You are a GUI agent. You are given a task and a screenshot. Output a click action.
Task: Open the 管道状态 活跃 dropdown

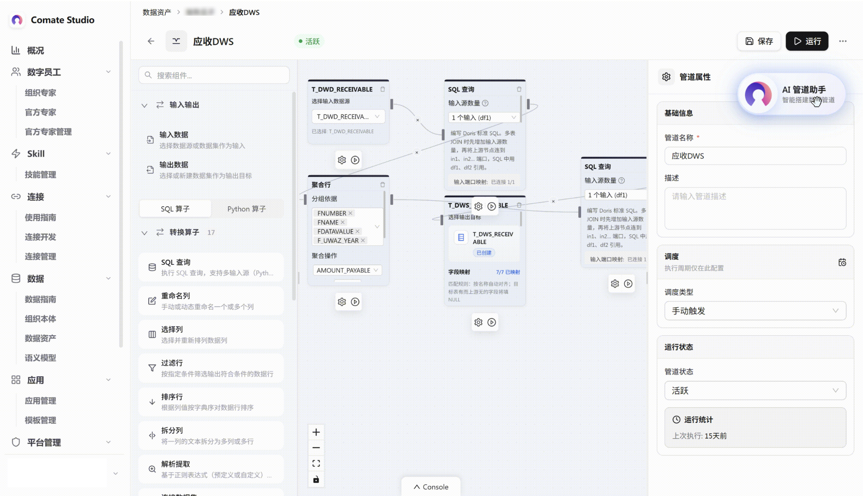point(755,391)
